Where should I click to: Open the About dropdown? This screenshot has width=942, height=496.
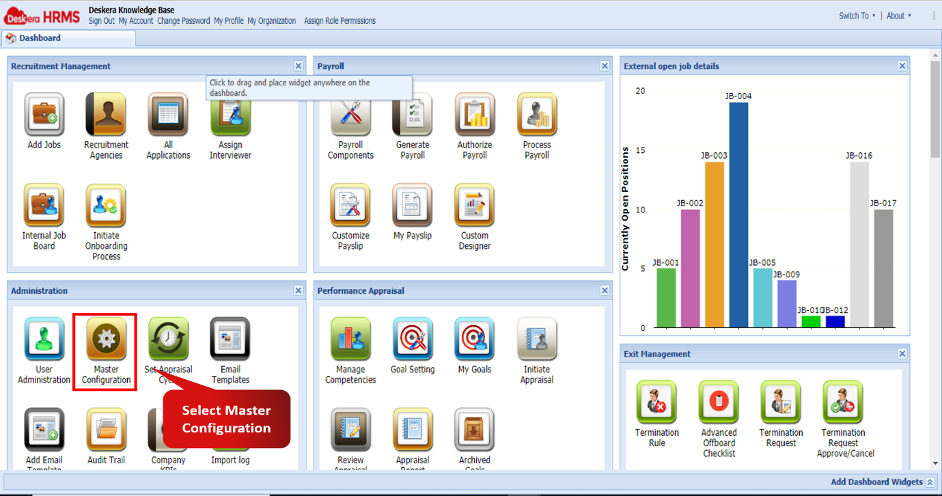point(899,15)
